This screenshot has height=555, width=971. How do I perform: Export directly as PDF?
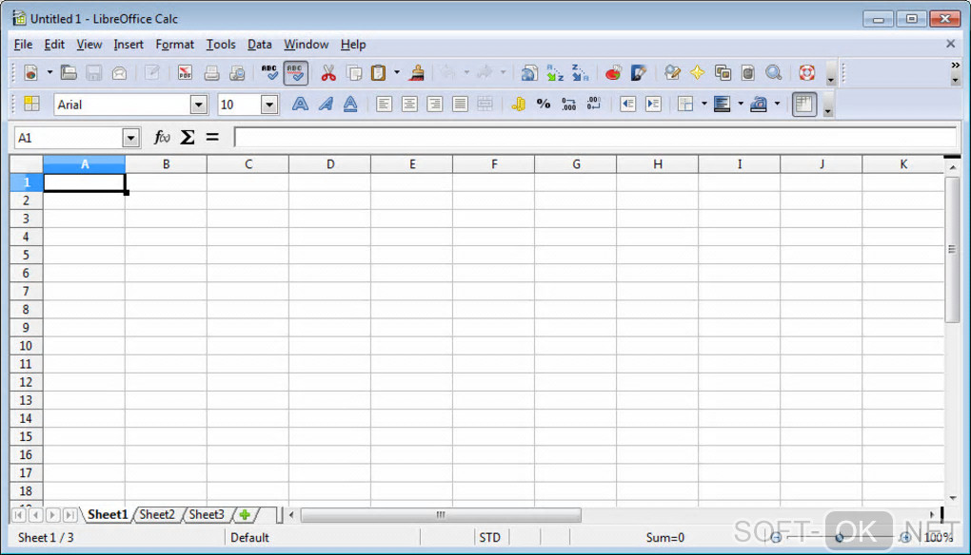185,73
